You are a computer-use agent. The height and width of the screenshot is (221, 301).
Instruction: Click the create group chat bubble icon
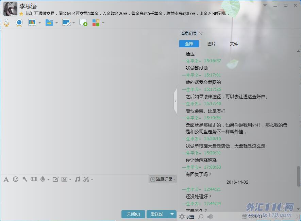pyautogui.click(x=83, y=23)
